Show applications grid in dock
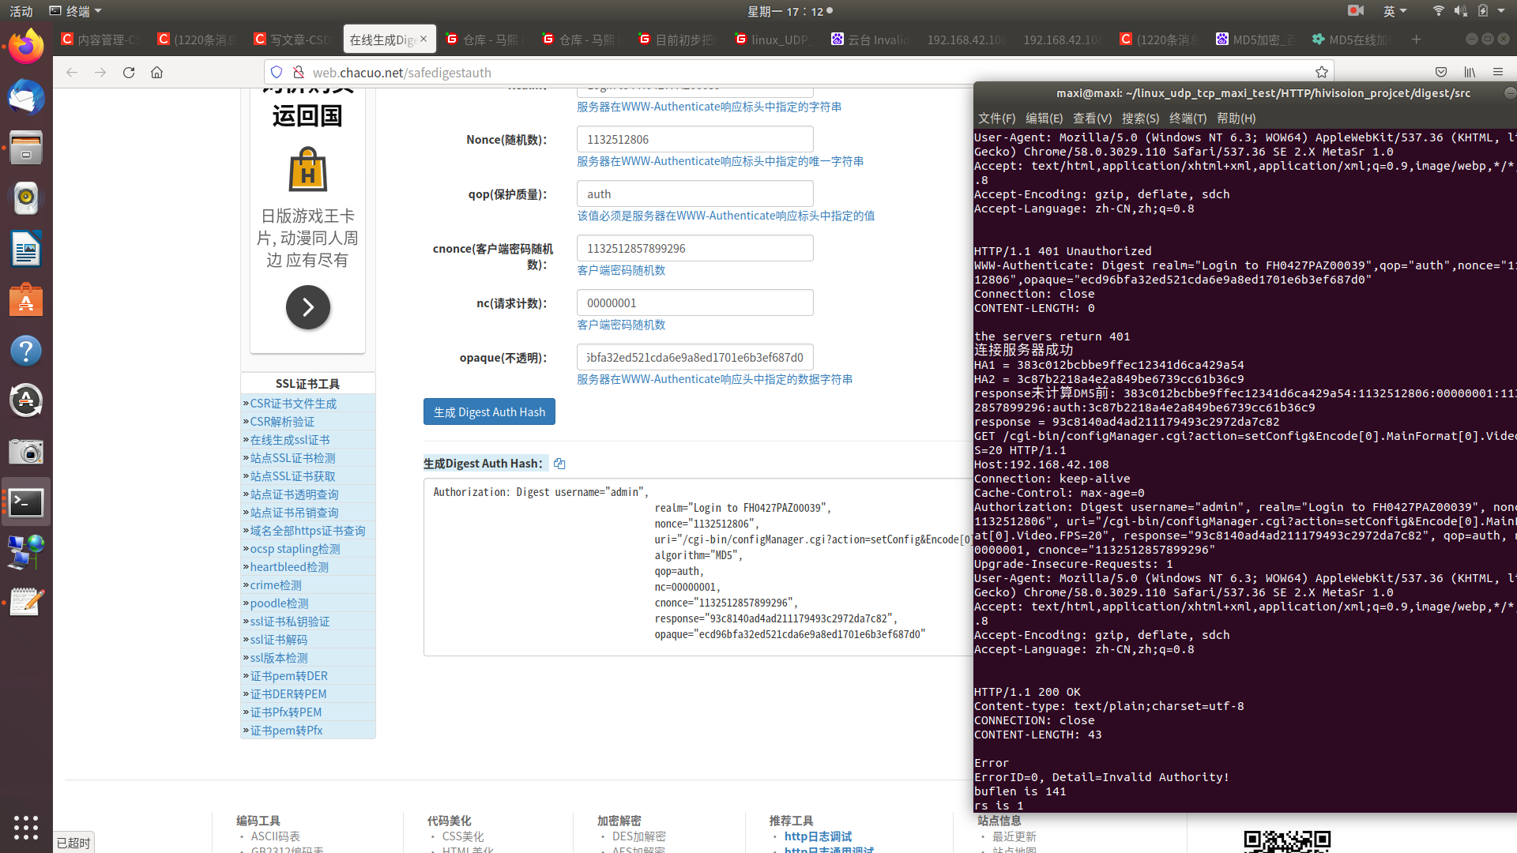The image size is (1517, 853). point(26,827)
